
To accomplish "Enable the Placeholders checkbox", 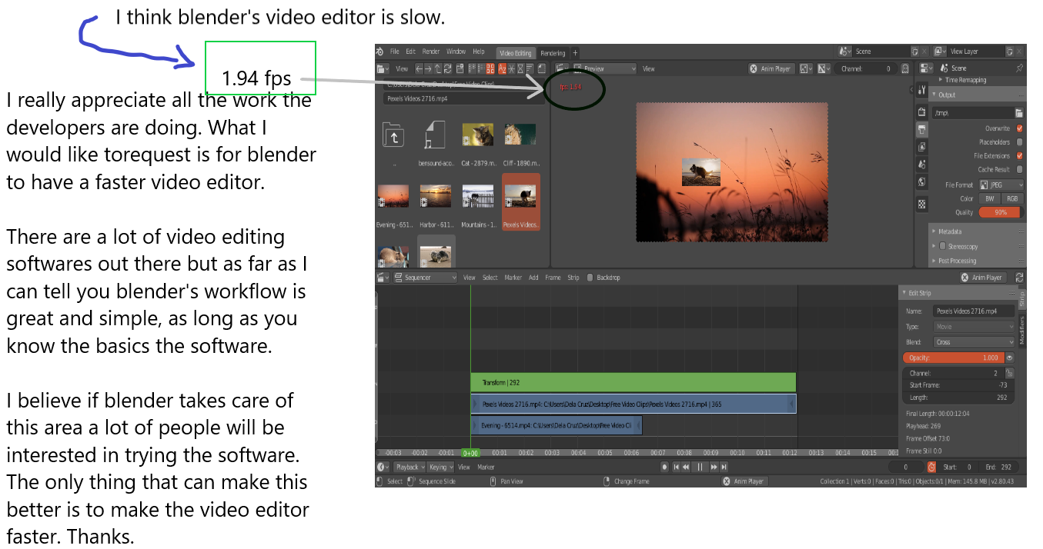I will [1020, 142].
